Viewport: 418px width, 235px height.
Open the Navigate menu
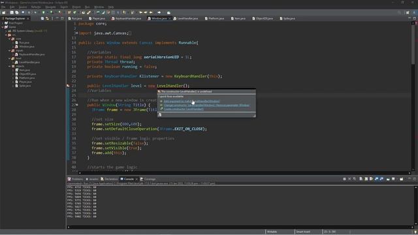(x=50, y=7)
